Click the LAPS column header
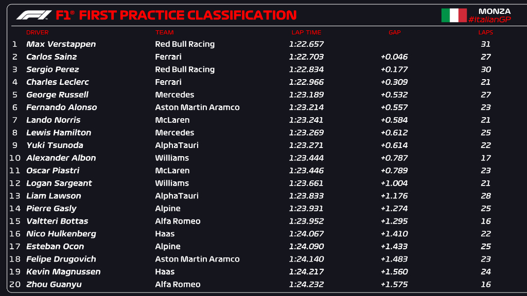Viewport: 527px width, 296px height. click(x=485, y=32)
